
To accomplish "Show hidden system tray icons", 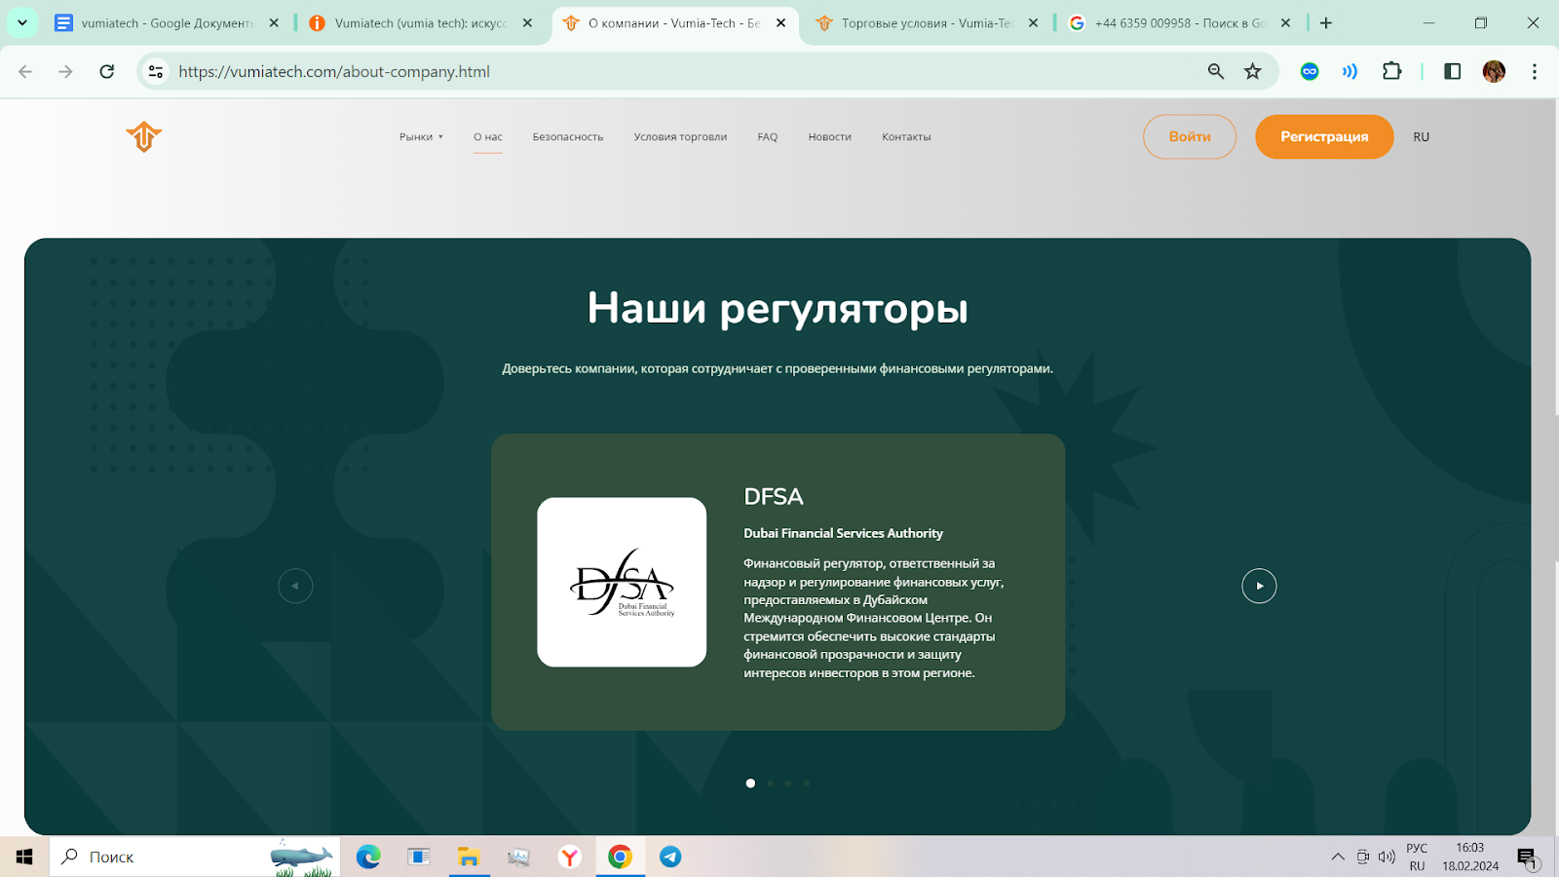I will [1338, 857].
